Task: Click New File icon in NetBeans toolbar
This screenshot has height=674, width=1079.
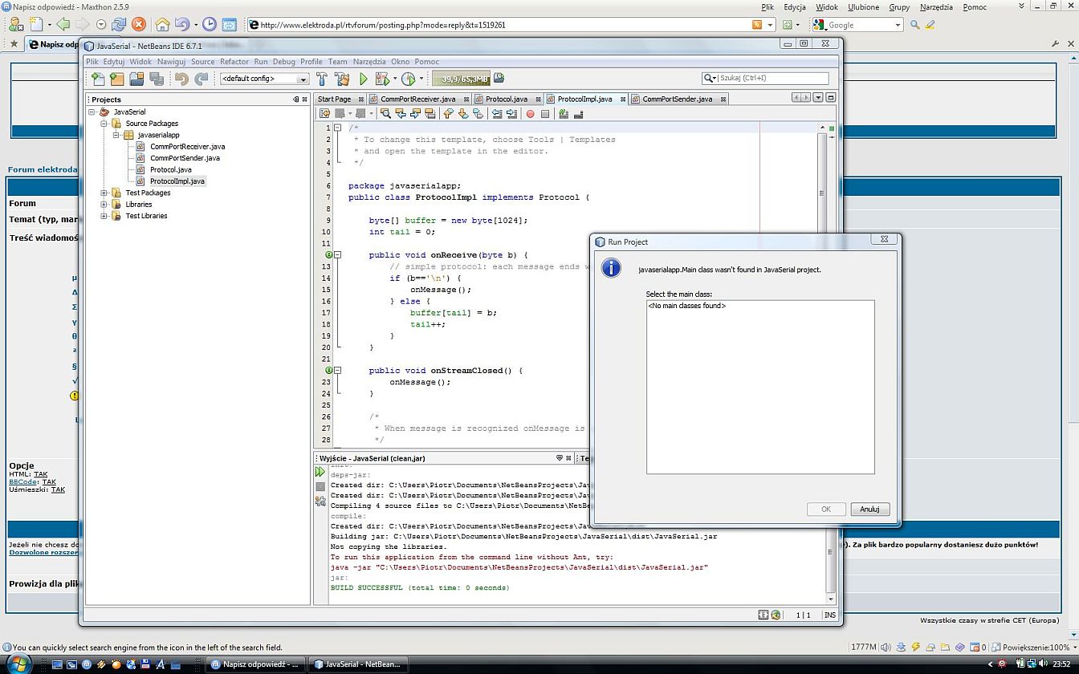Action: (x=98, y=79)
